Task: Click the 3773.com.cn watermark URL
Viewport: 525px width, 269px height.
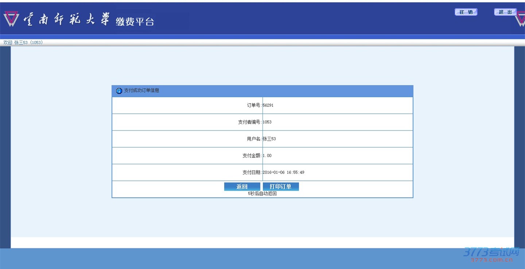Action: 491,260
